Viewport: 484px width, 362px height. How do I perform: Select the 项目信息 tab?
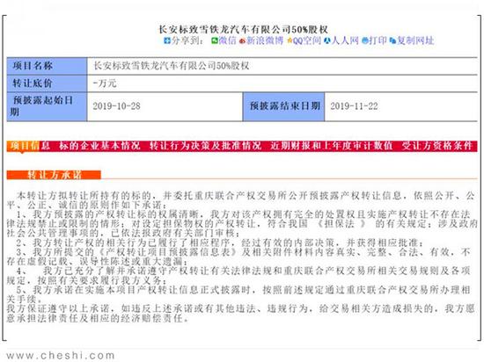tap(30, 146)
